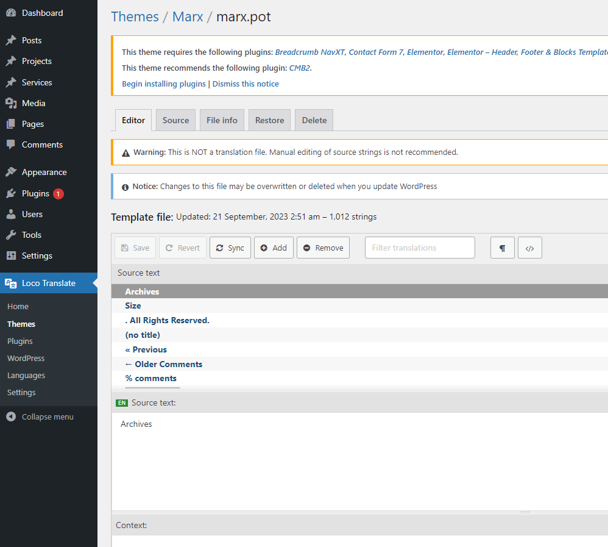Image resolution: width=608 pixels, height=547 pixels.
Task: Open Languages under Loco Translate
Action: coord(26,375)
